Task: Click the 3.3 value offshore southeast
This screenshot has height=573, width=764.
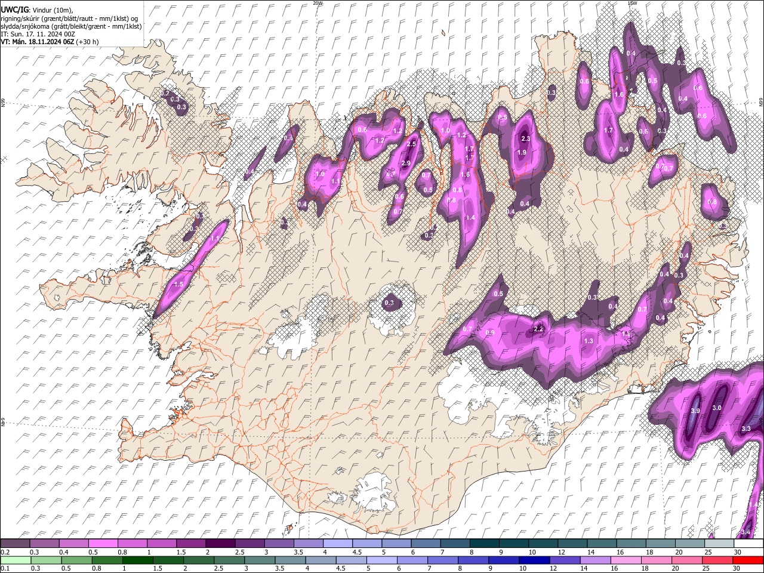Action: pos(746,429)
